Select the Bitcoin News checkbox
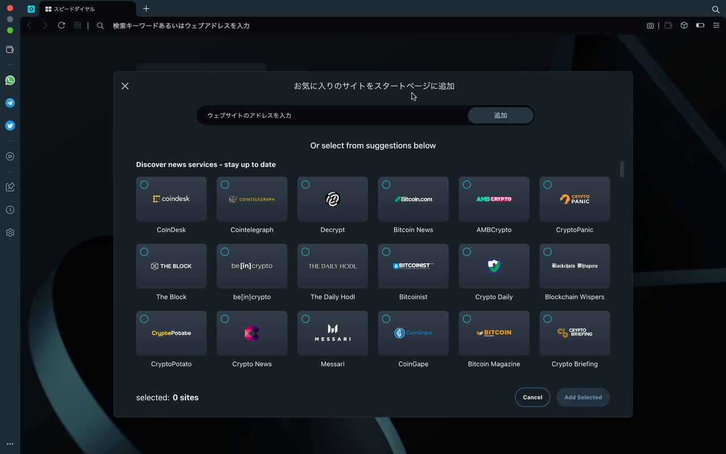This screenshot has height=454, width=726. click(x=386, y=184)
